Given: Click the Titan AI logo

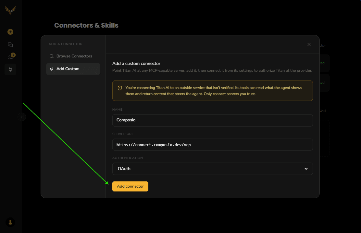Looking at the screenshot, I should pyautogui.click(x=10, y=10).
